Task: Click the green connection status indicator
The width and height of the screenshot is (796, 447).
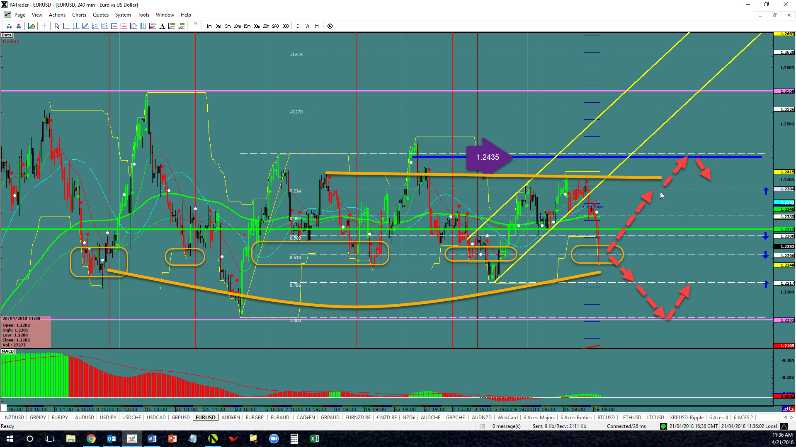Action: [x=663, y=426]
